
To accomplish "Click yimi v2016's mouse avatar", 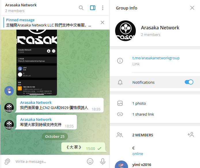I will 121,165.
